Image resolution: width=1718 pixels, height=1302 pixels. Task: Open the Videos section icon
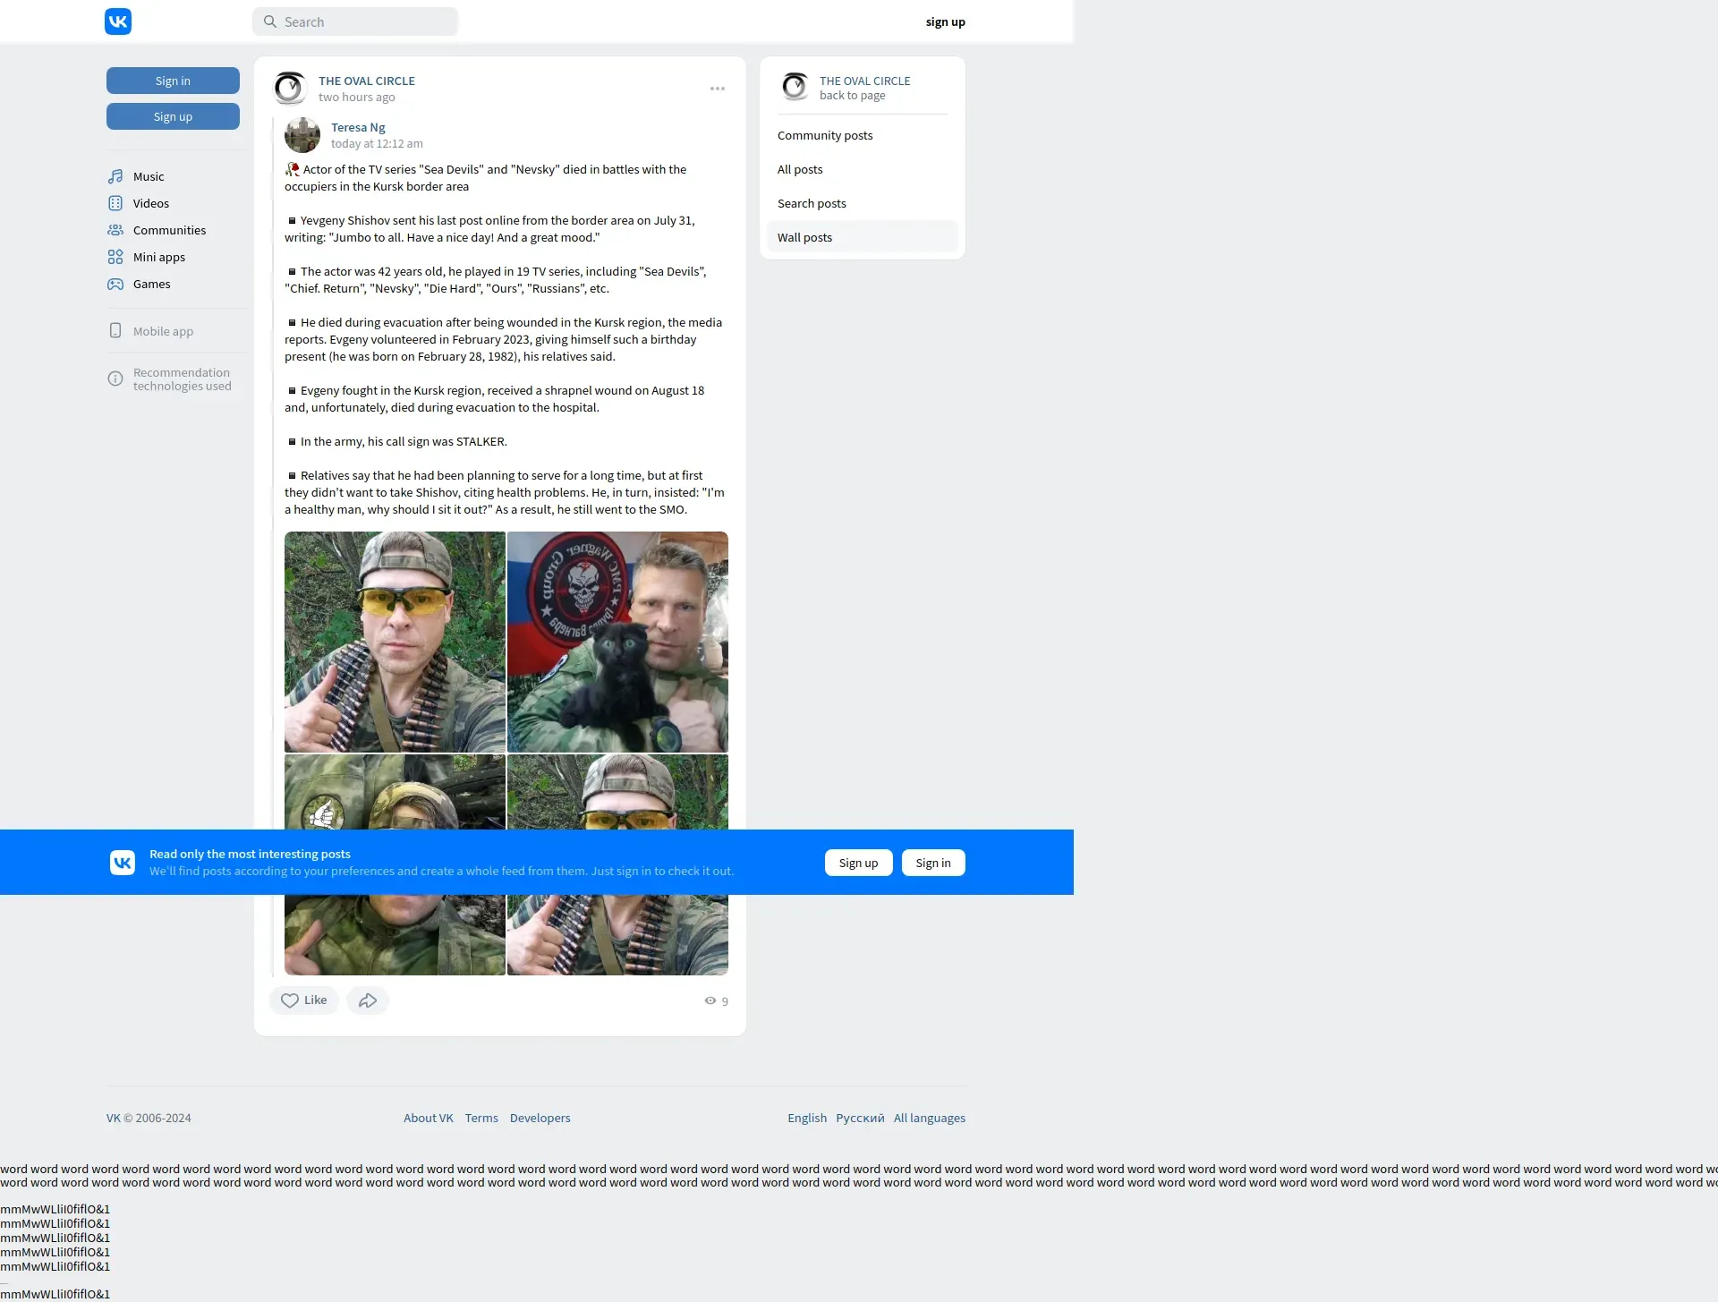115,203
